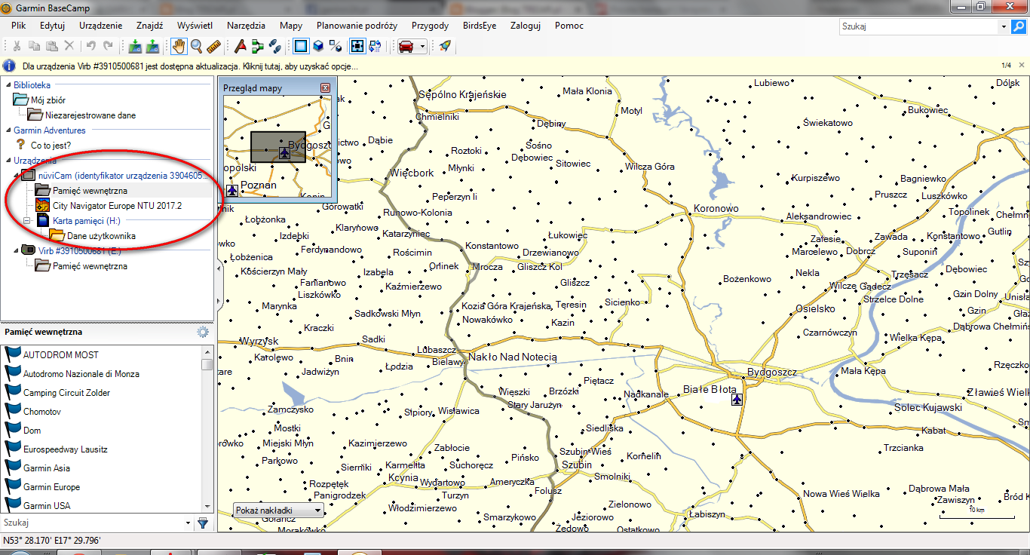This screenshot has width=1030, height=555.
Task: Click the search magnifier button at top right
Action: click(x=1019, y=26)
